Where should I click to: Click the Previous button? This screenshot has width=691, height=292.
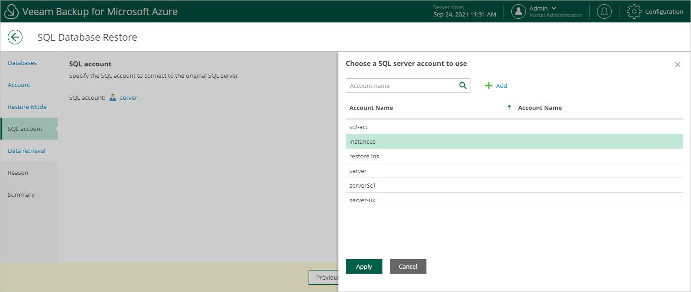(x=324, y=277)
